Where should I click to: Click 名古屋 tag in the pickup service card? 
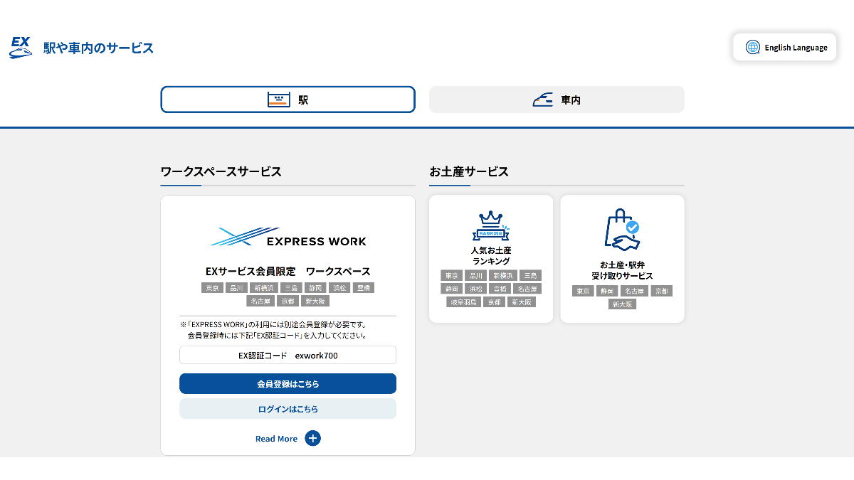[x=634, y=291]
